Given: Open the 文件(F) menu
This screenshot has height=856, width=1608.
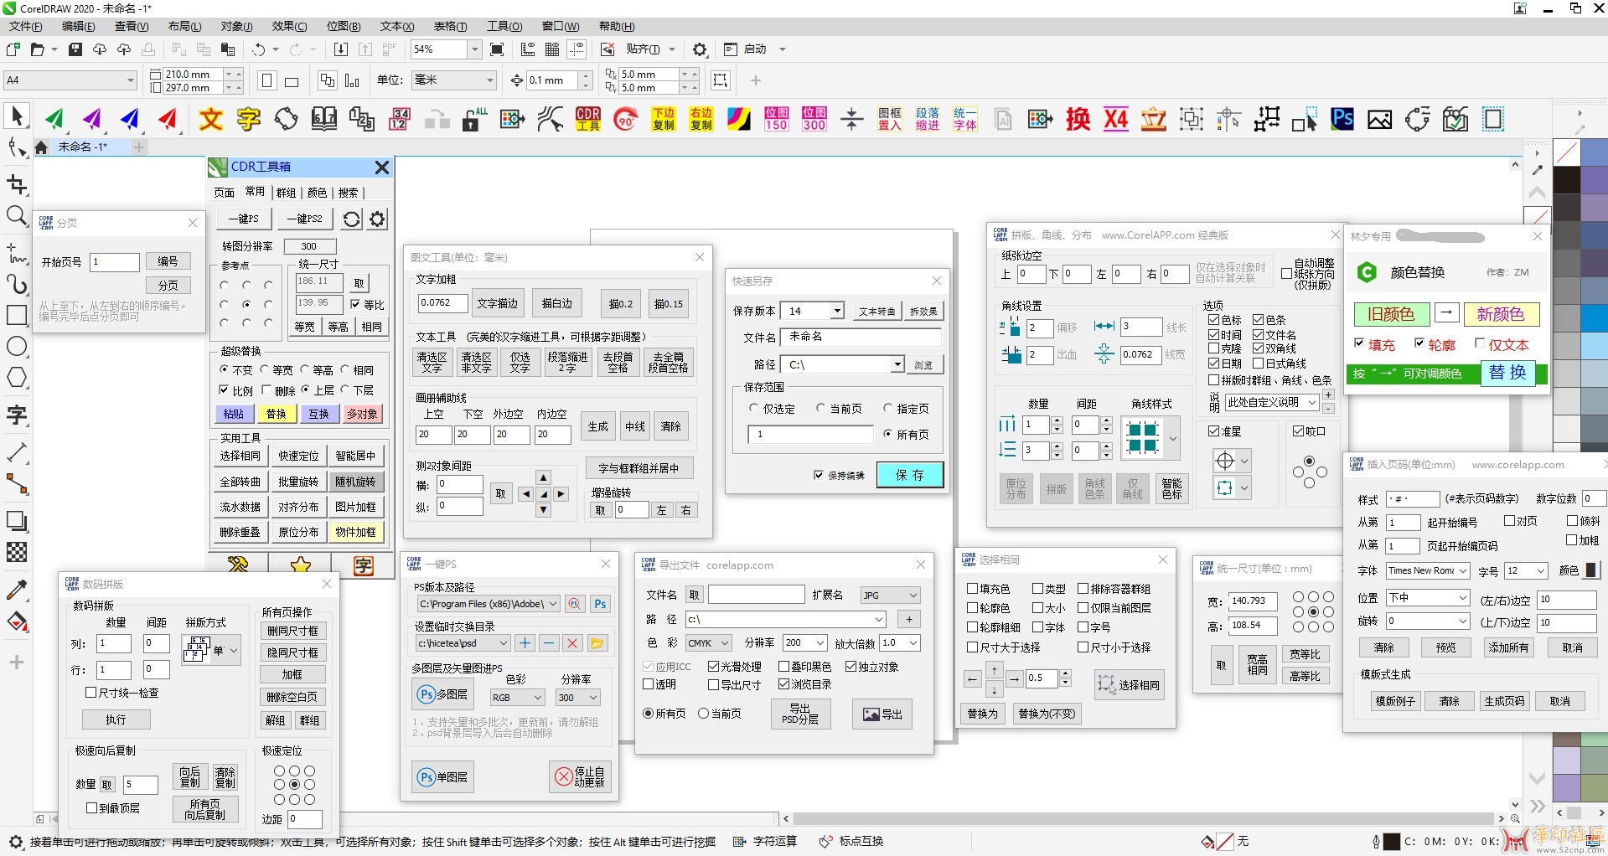Looking at the screenshot, I should tap(26, 26).
